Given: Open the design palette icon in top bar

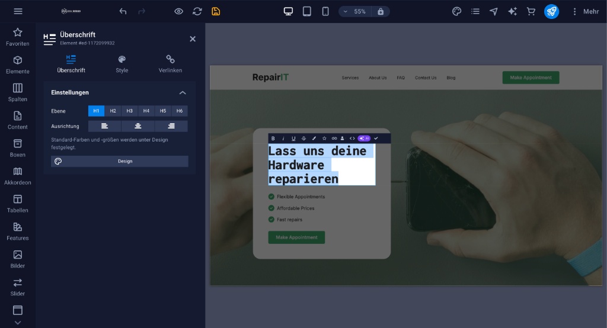Looking at the screenshot, I should pyautogui.click(x=457, y=11).
